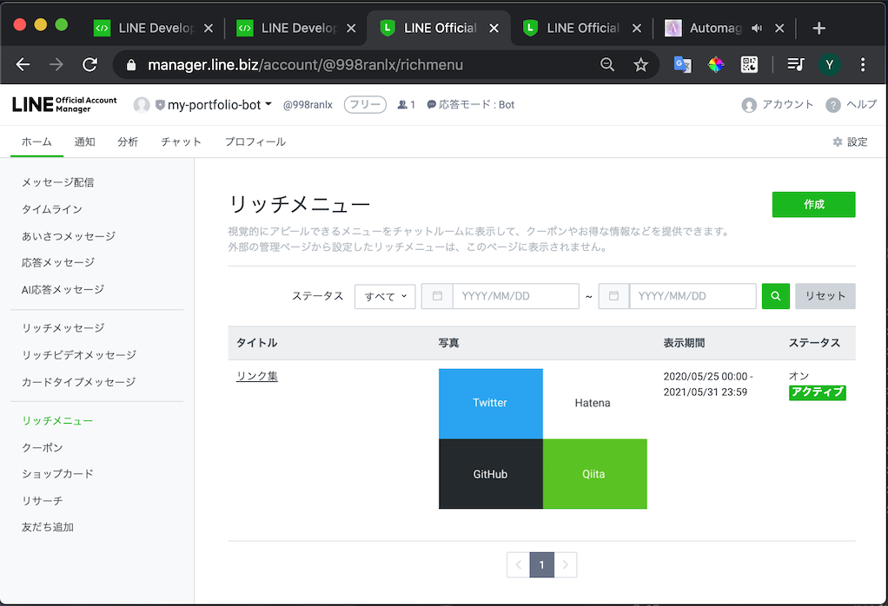Click the follower count icon
888x606 pixels.
pos(402,105)
